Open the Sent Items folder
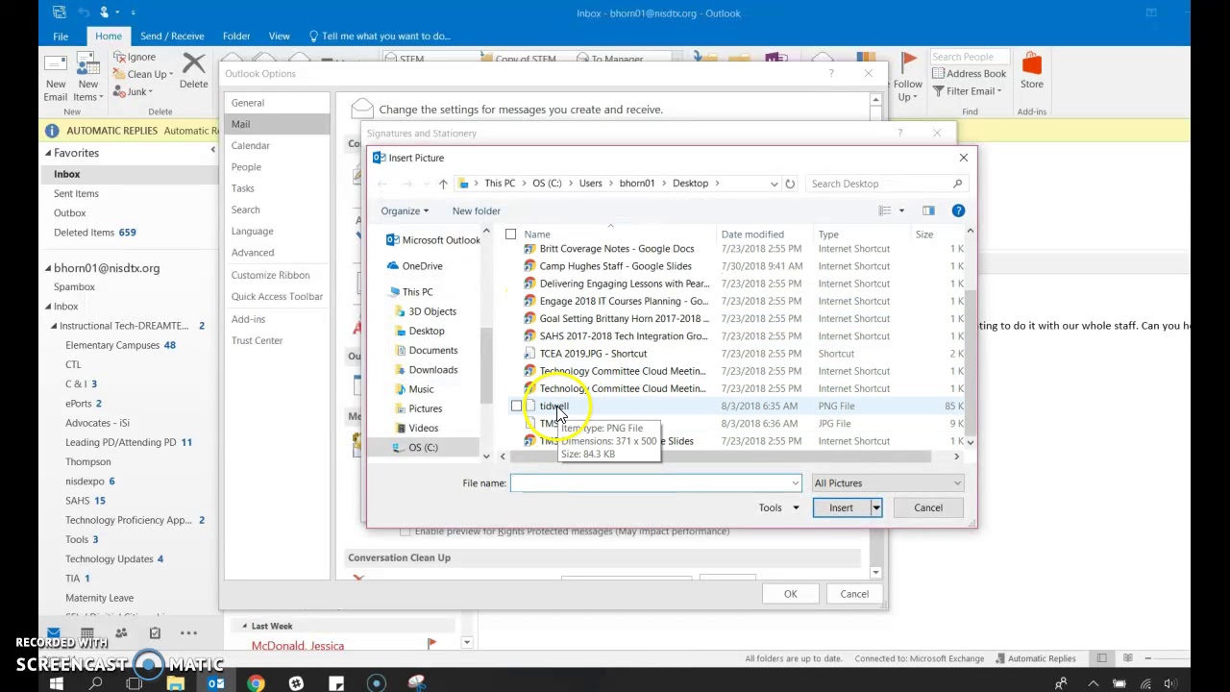Screen dimensions: 1230x692 [x=76, y=193]
